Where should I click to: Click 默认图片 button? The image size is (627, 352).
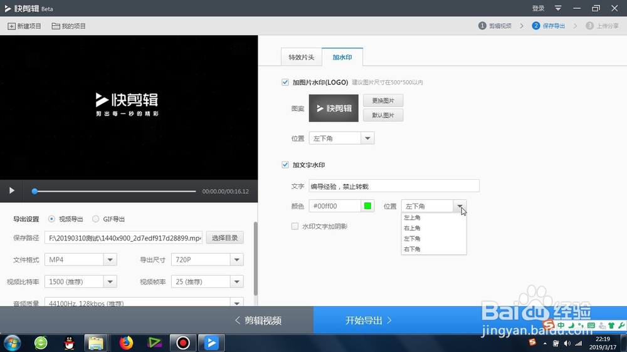(x=383, y=115)
